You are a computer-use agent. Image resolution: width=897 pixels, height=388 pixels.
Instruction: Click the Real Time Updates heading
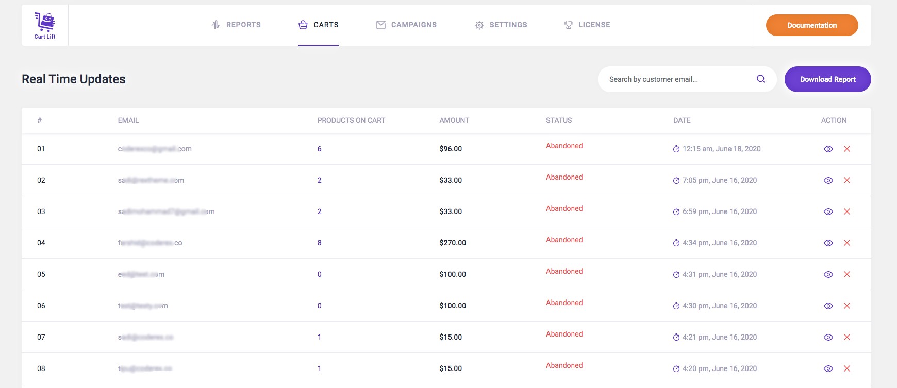coord(74,79)
